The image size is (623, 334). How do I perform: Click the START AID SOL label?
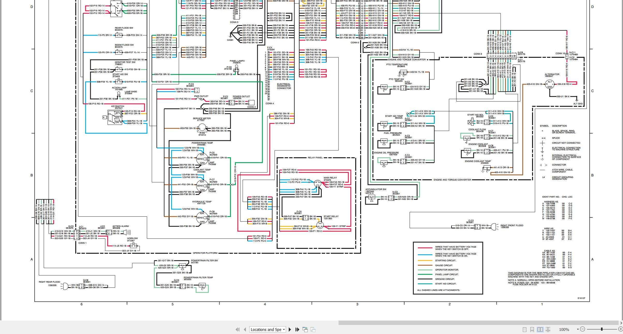[475, 115]
